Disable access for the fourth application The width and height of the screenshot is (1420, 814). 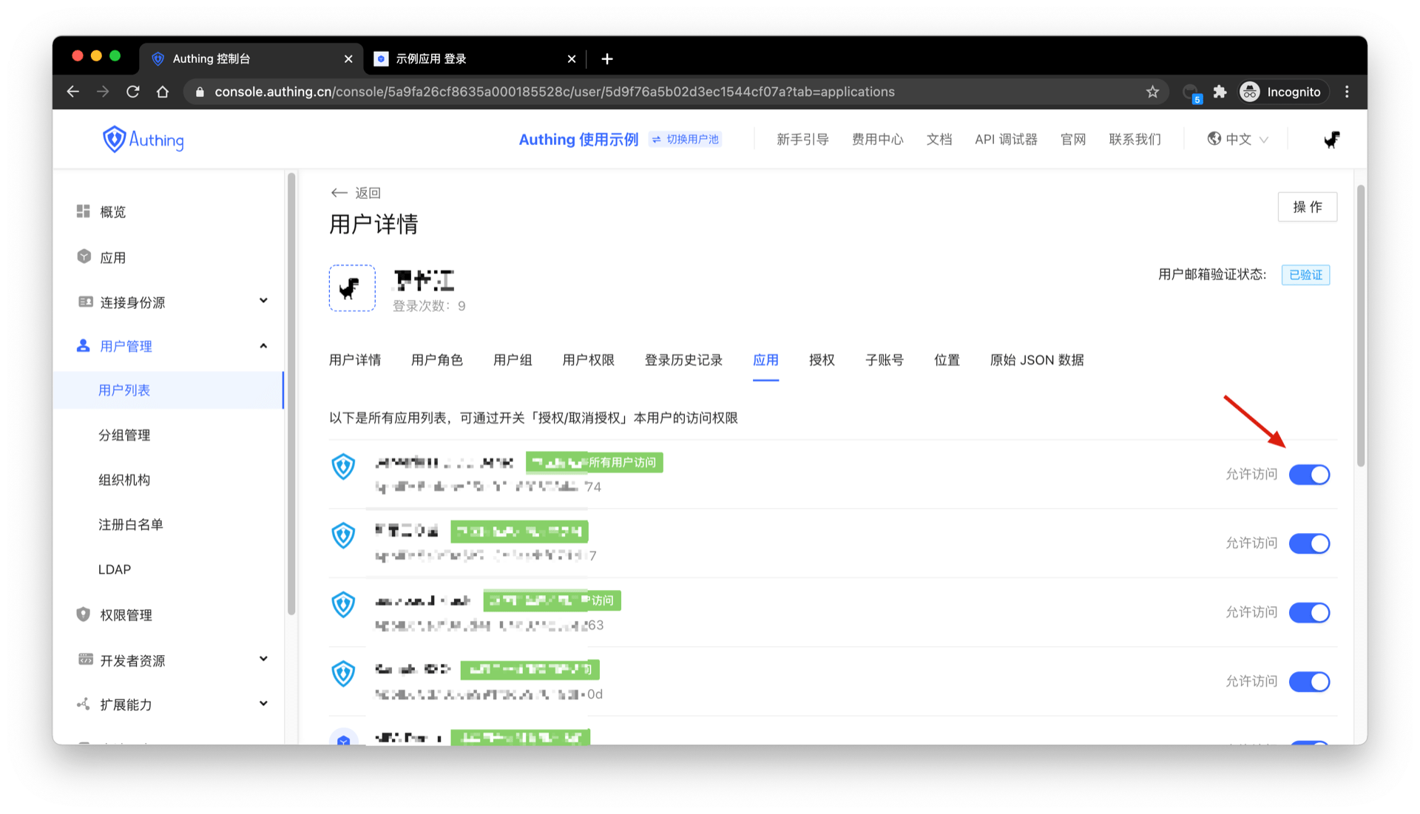(1309, 681)
